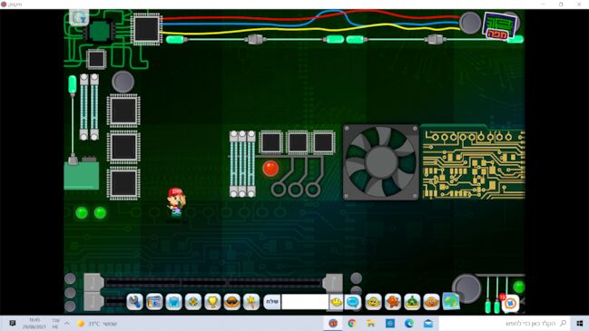Click the red glowing ball
Screen dimensions: 589x331
pos(270,169)
